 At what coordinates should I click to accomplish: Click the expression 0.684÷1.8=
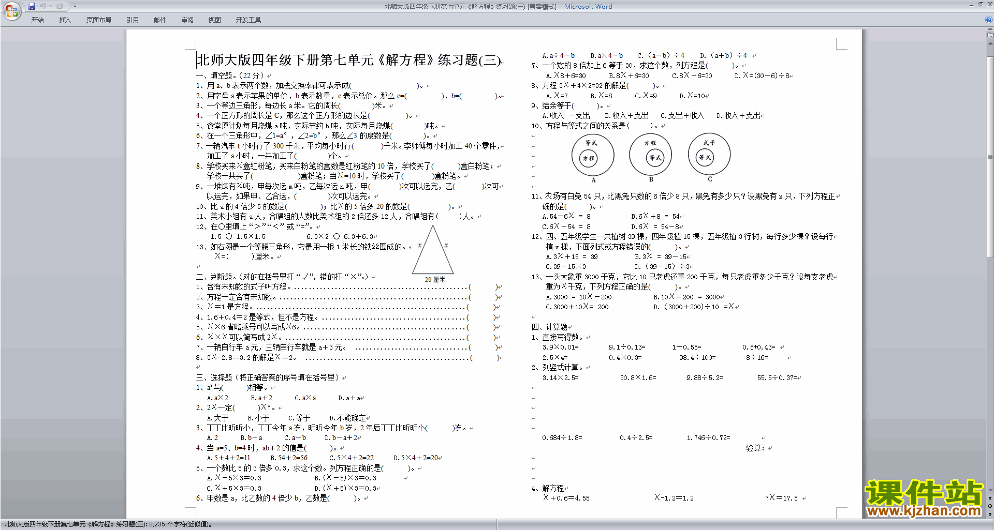[562, 437]
